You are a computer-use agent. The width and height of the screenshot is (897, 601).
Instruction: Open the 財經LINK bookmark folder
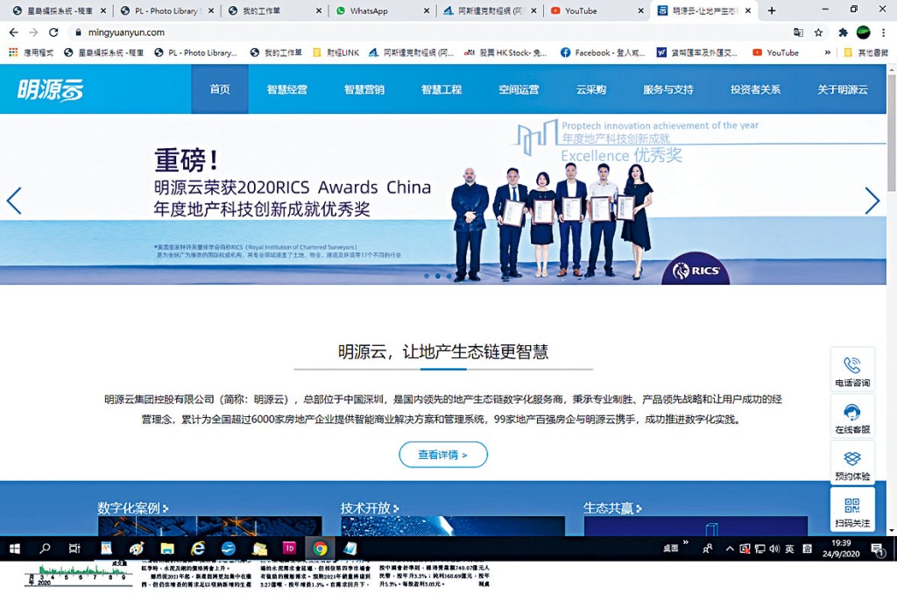pyautogui.click(x=335, y=53)
